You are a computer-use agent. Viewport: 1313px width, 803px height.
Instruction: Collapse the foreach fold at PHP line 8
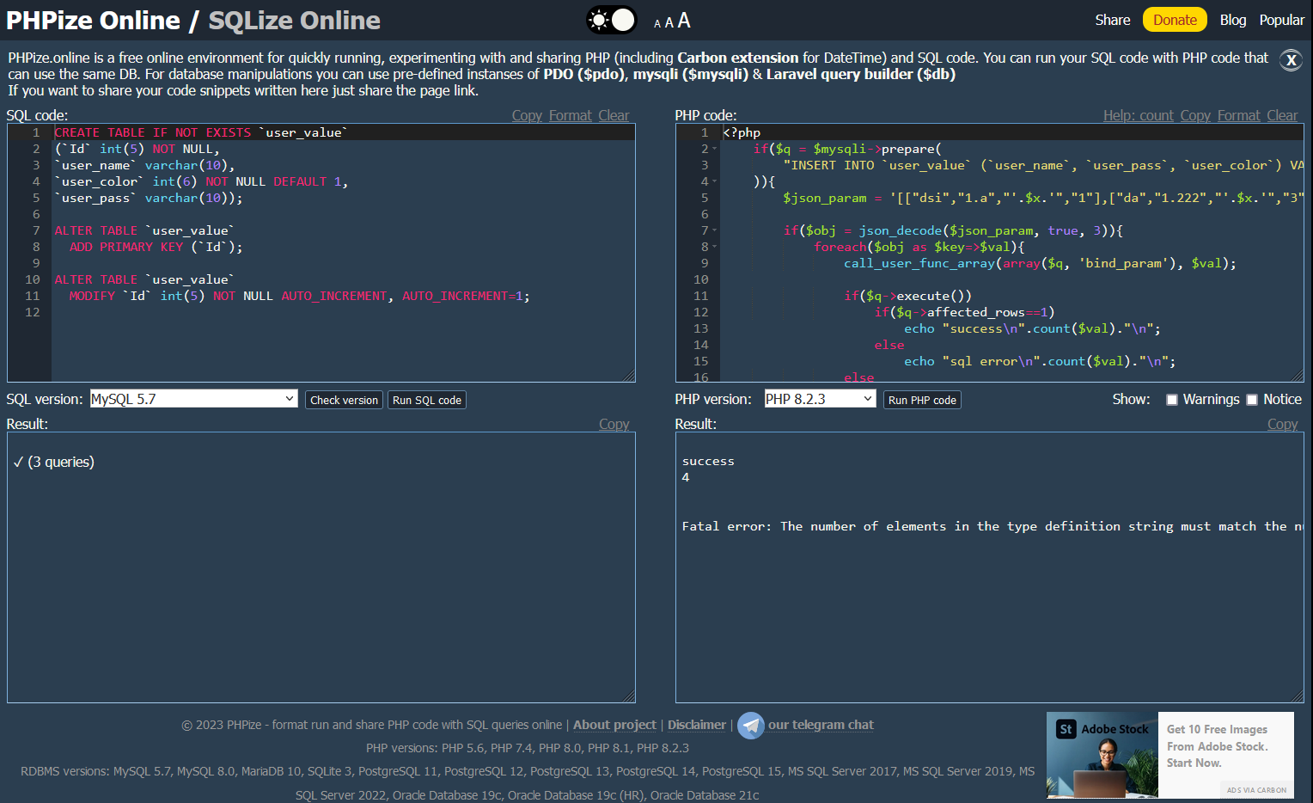tap(714, 247)
